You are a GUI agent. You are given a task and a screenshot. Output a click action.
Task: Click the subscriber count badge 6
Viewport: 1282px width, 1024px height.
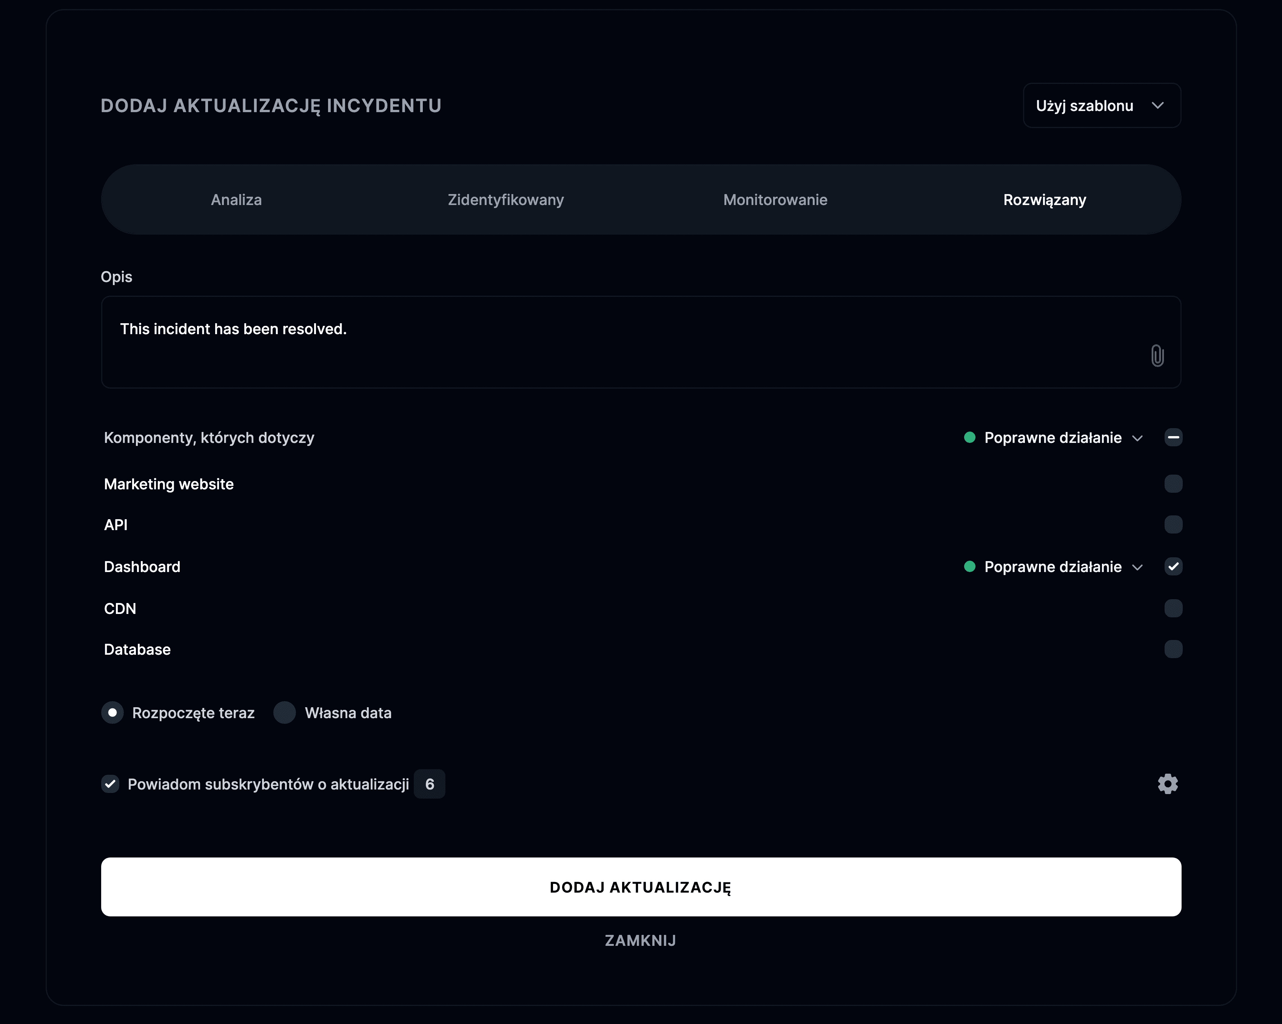click(429, 784)
